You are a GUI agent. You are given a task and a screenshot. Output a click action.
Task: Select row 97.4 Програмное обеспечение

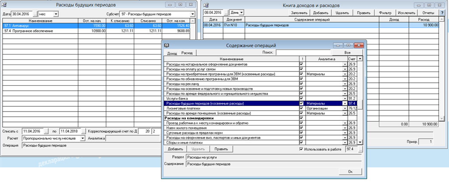[x=97, y=30]
